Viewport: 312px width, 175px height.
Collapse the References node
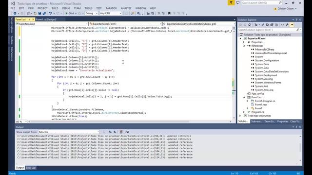[x=244, y=46]
